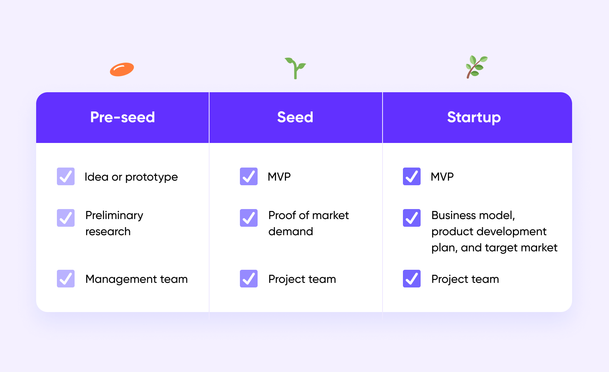
Task: Toggle the MVP checkbox in the Seed column
Action: click(249, 176)
